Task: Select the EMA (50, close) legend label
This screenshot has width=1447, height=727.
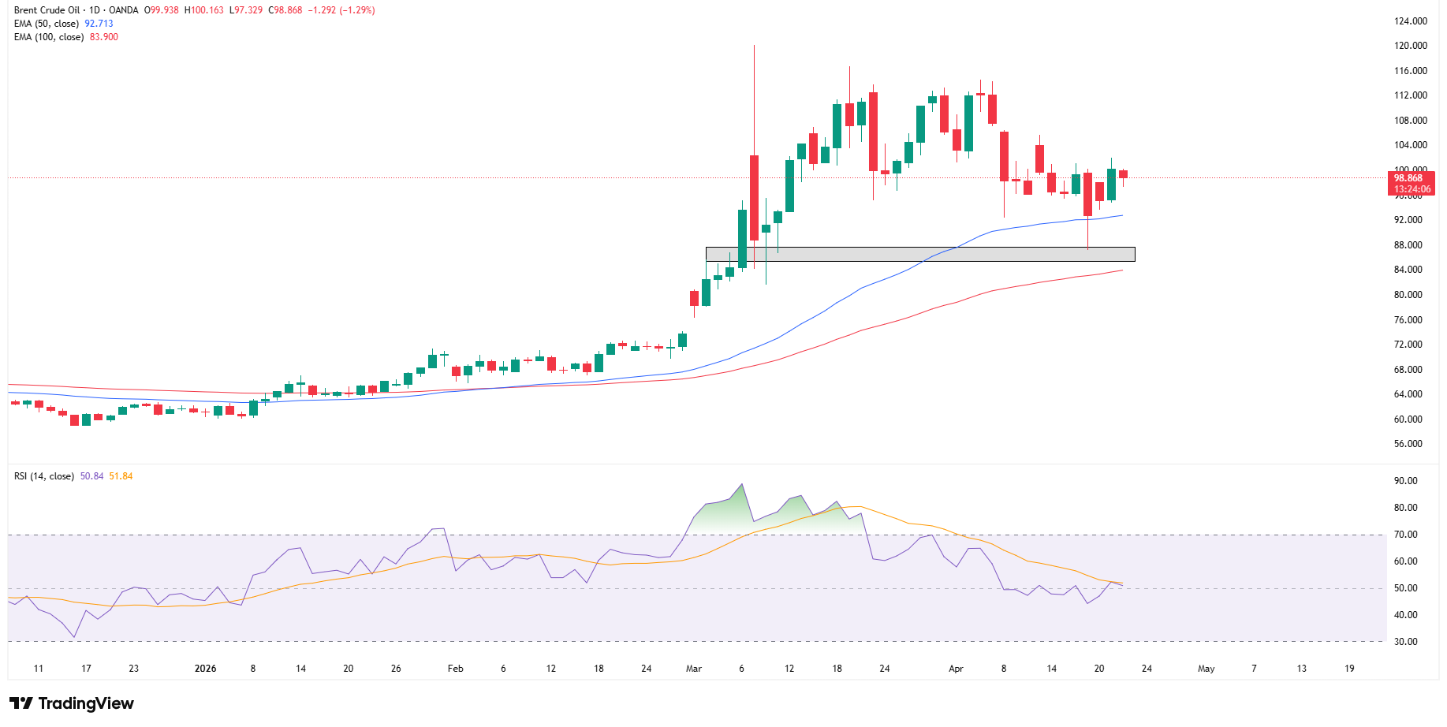Action: point(47,24)
